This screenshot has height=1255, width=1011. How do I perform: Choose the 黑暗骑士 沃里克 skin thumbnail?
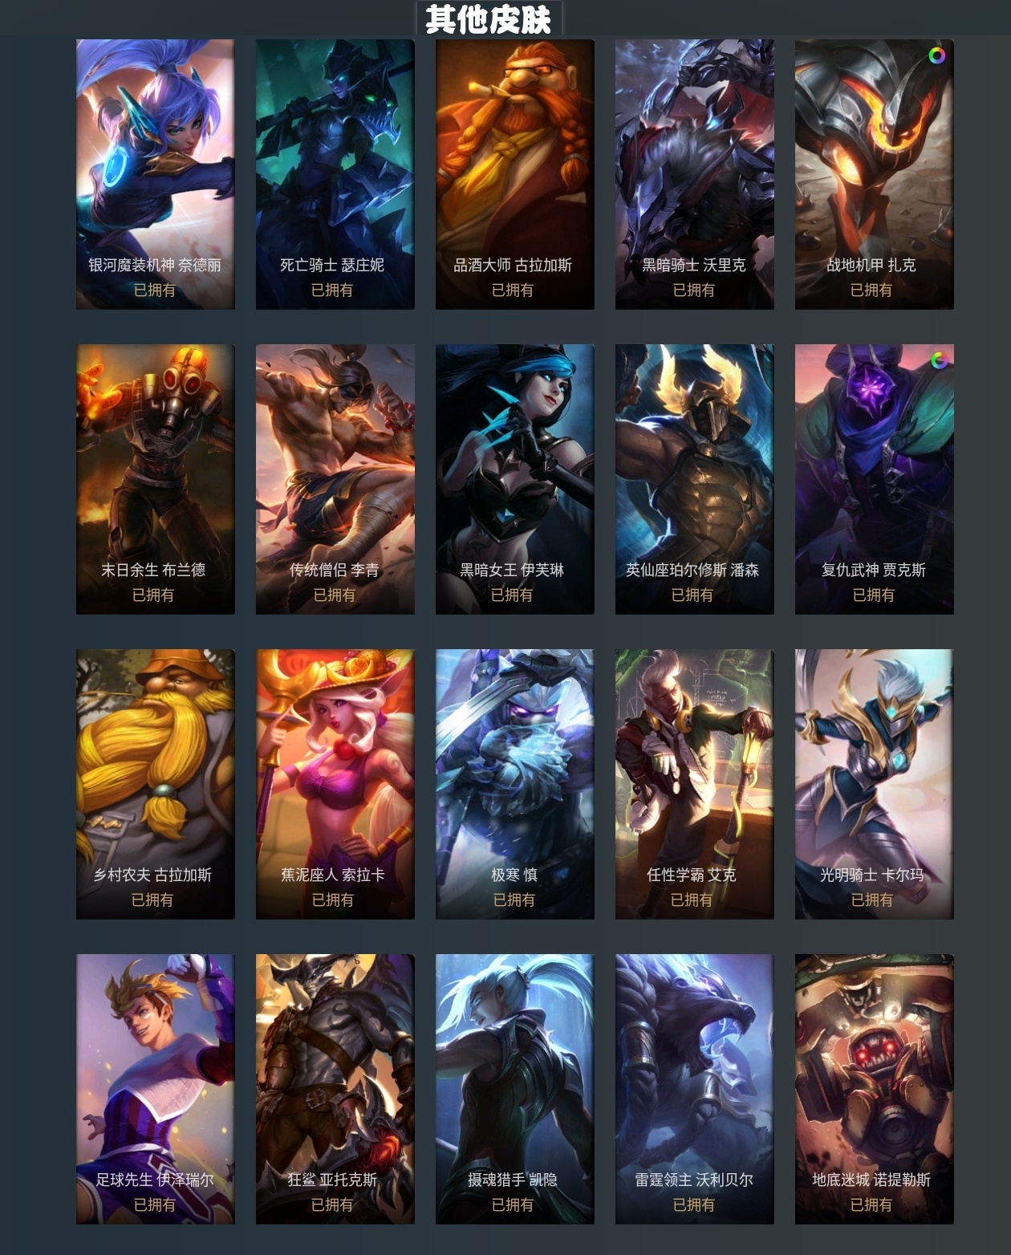point(695,174)
